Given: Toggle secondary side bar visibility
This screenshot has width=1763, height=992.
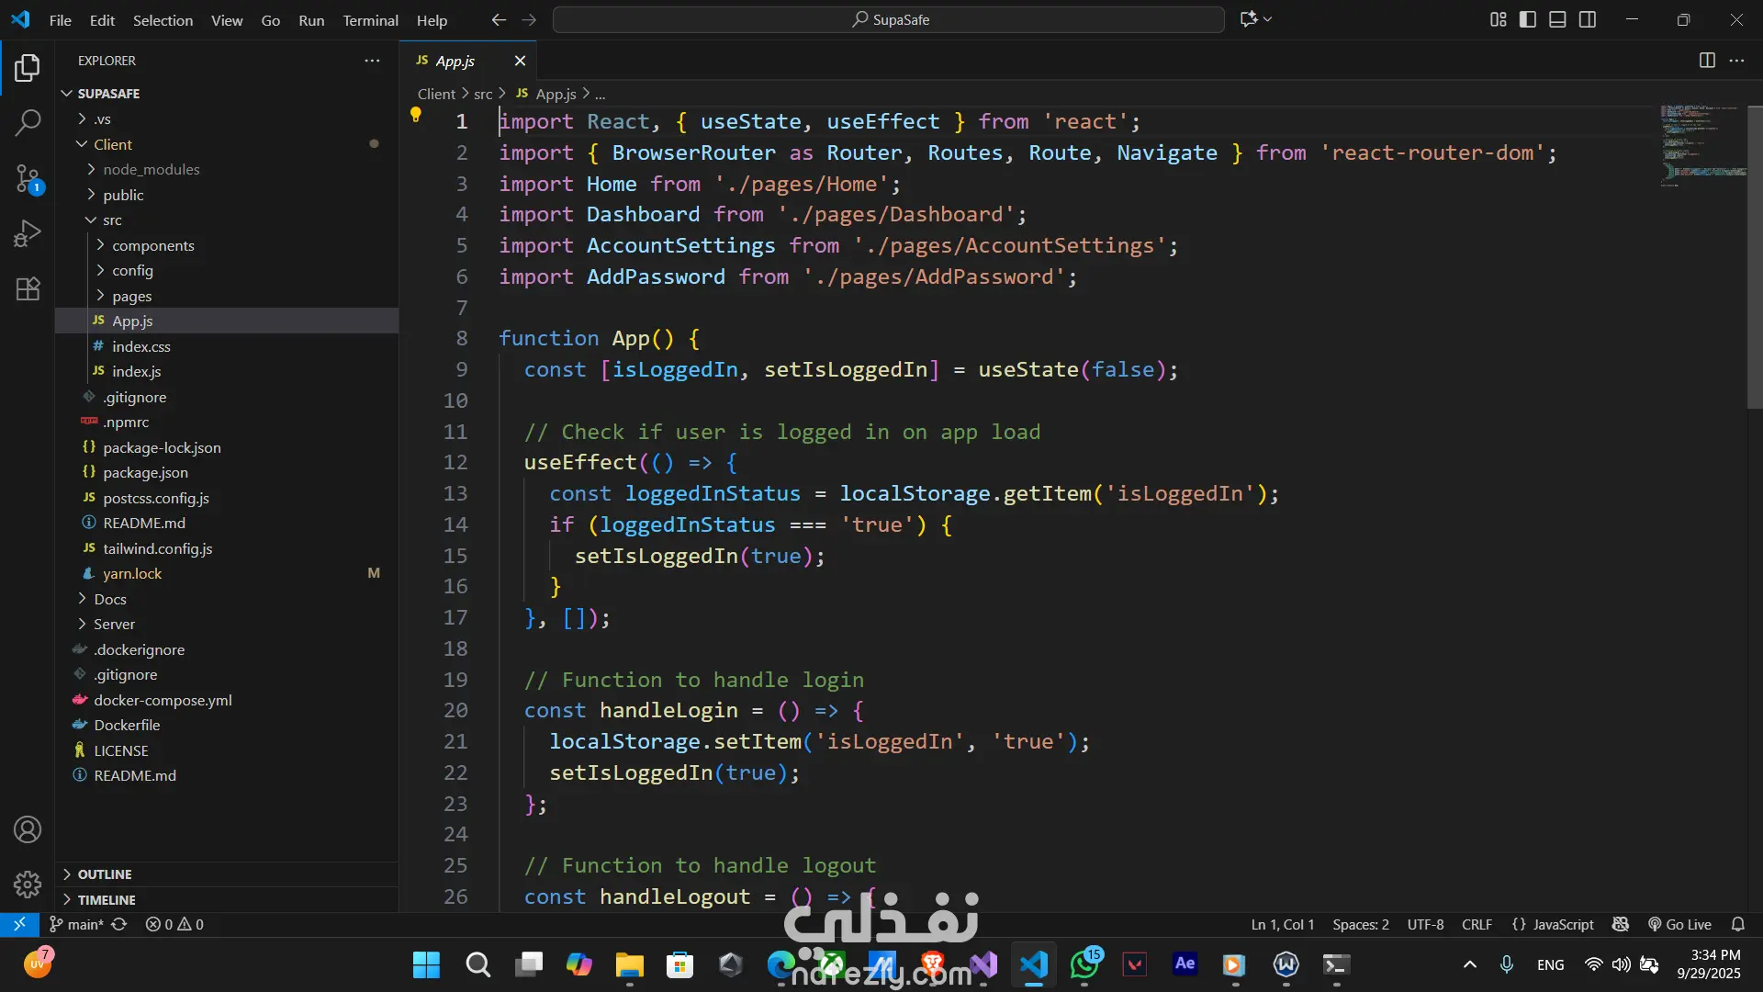Looking at the screenshot, I should coord(1588,19).
